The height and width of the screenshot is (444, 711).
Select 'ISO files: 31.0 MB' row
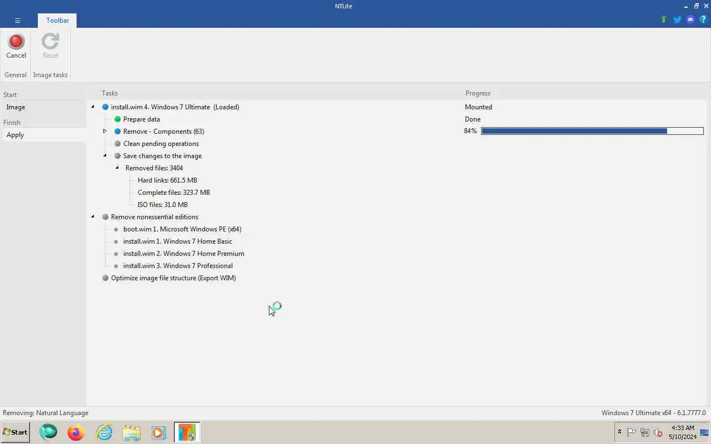[162, 205]
